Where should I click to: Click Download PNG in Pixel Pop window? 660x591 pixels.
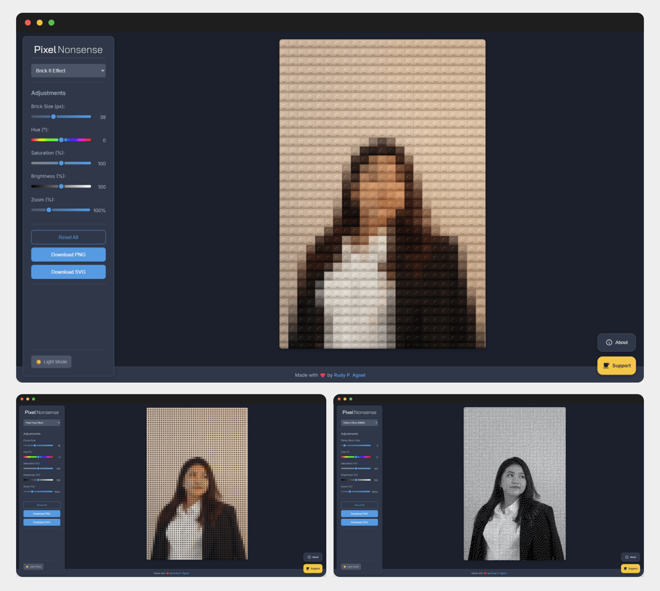point(42,514)
